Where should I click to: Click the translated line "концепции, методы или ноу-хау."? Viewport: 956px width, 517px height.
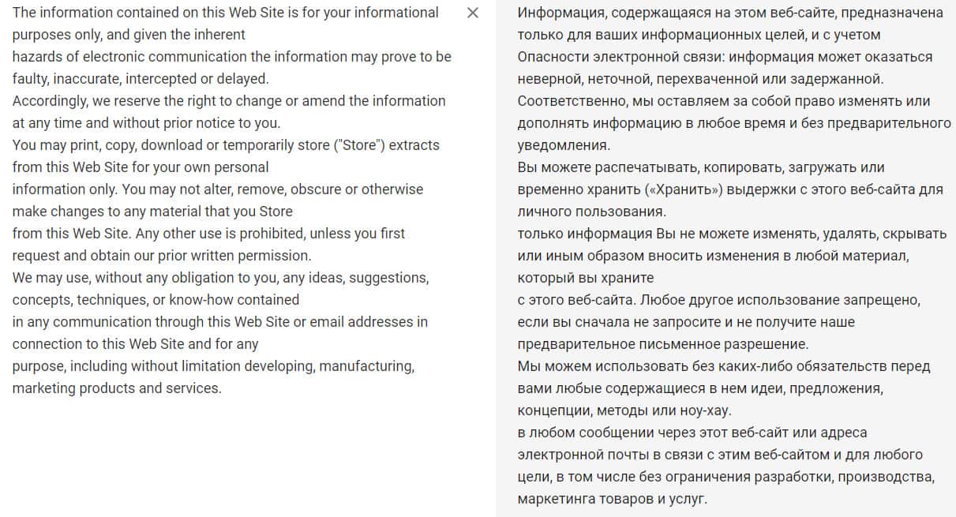[624, 410]
